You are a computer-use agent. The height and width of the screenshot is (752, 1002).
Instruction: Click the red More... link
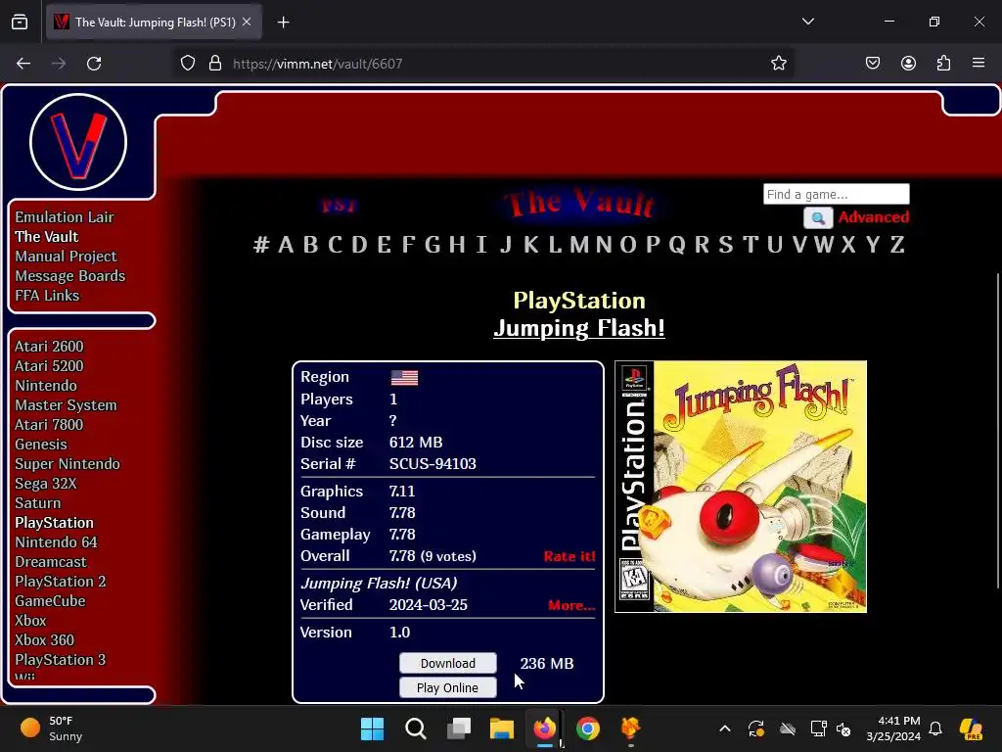pos(571,605)
